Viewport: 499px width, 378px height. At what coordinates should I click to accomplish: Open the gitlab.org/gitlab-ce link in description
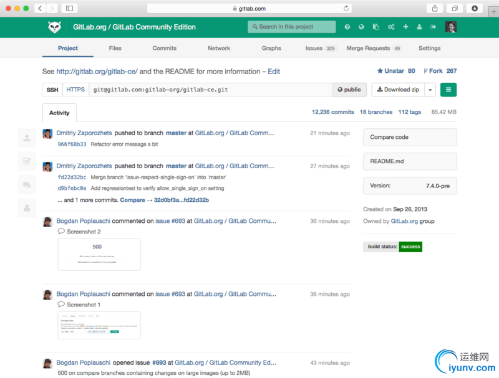point(97,72)
